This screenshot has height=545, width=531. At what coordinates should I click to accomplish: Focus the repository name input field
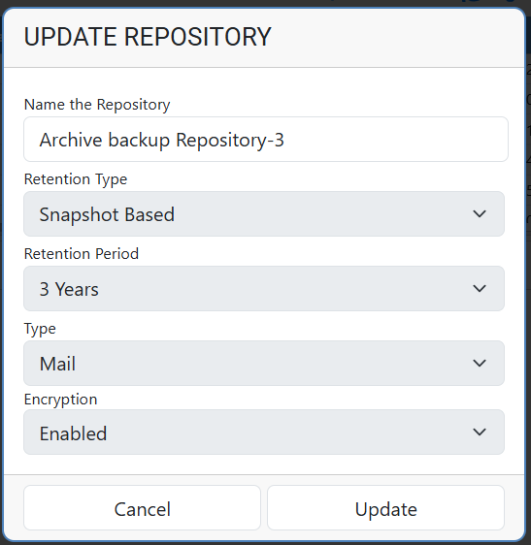click(266, 139)
